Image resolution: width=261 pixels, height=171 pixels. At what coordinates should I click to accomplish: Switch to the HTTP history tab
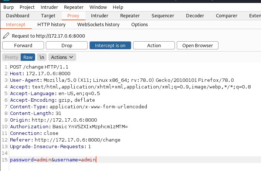(x=51, y=25)
